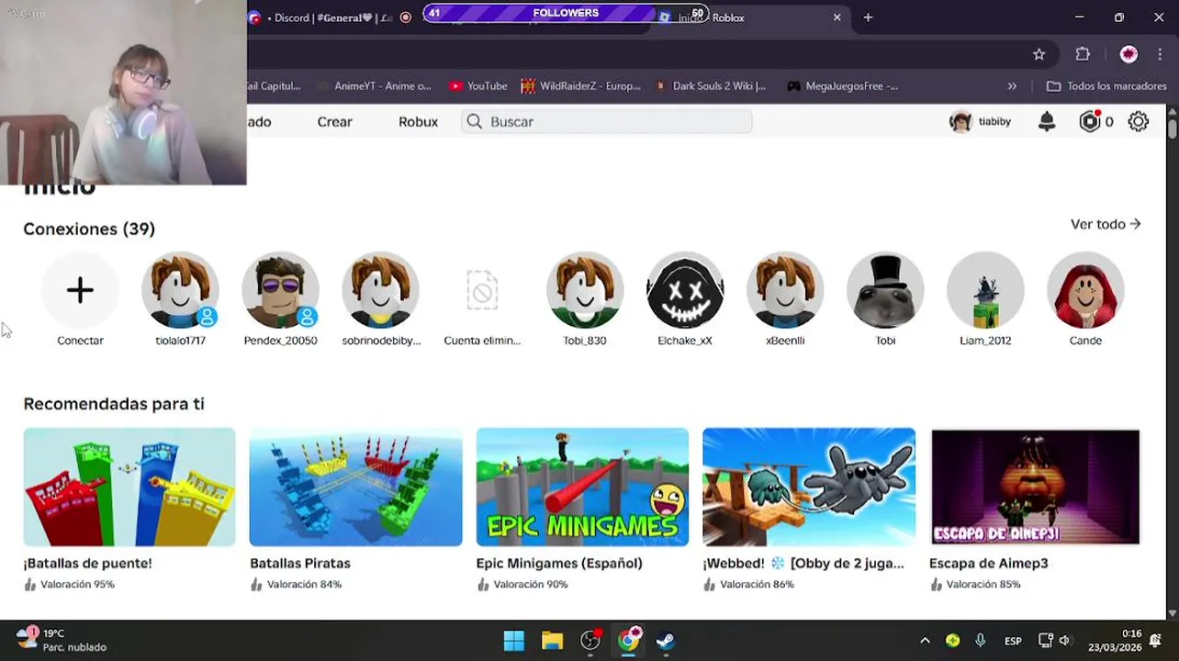
Task: Click Valoración 95% rating text
Action: point(77,584)
